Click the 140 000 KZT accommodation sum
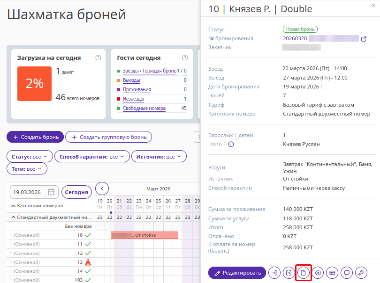The width and height of the screenshot is (380, 283). [x=298, y=209]
